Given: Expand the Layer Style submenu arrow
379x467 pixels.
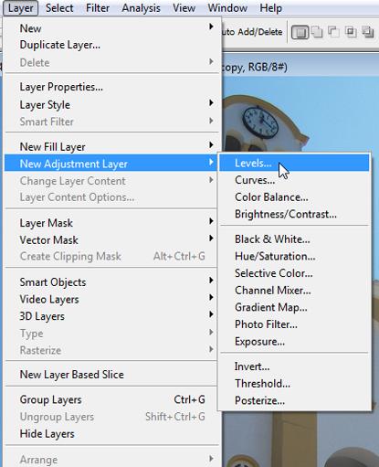Looking at the screenshot, I should (211, 102).
